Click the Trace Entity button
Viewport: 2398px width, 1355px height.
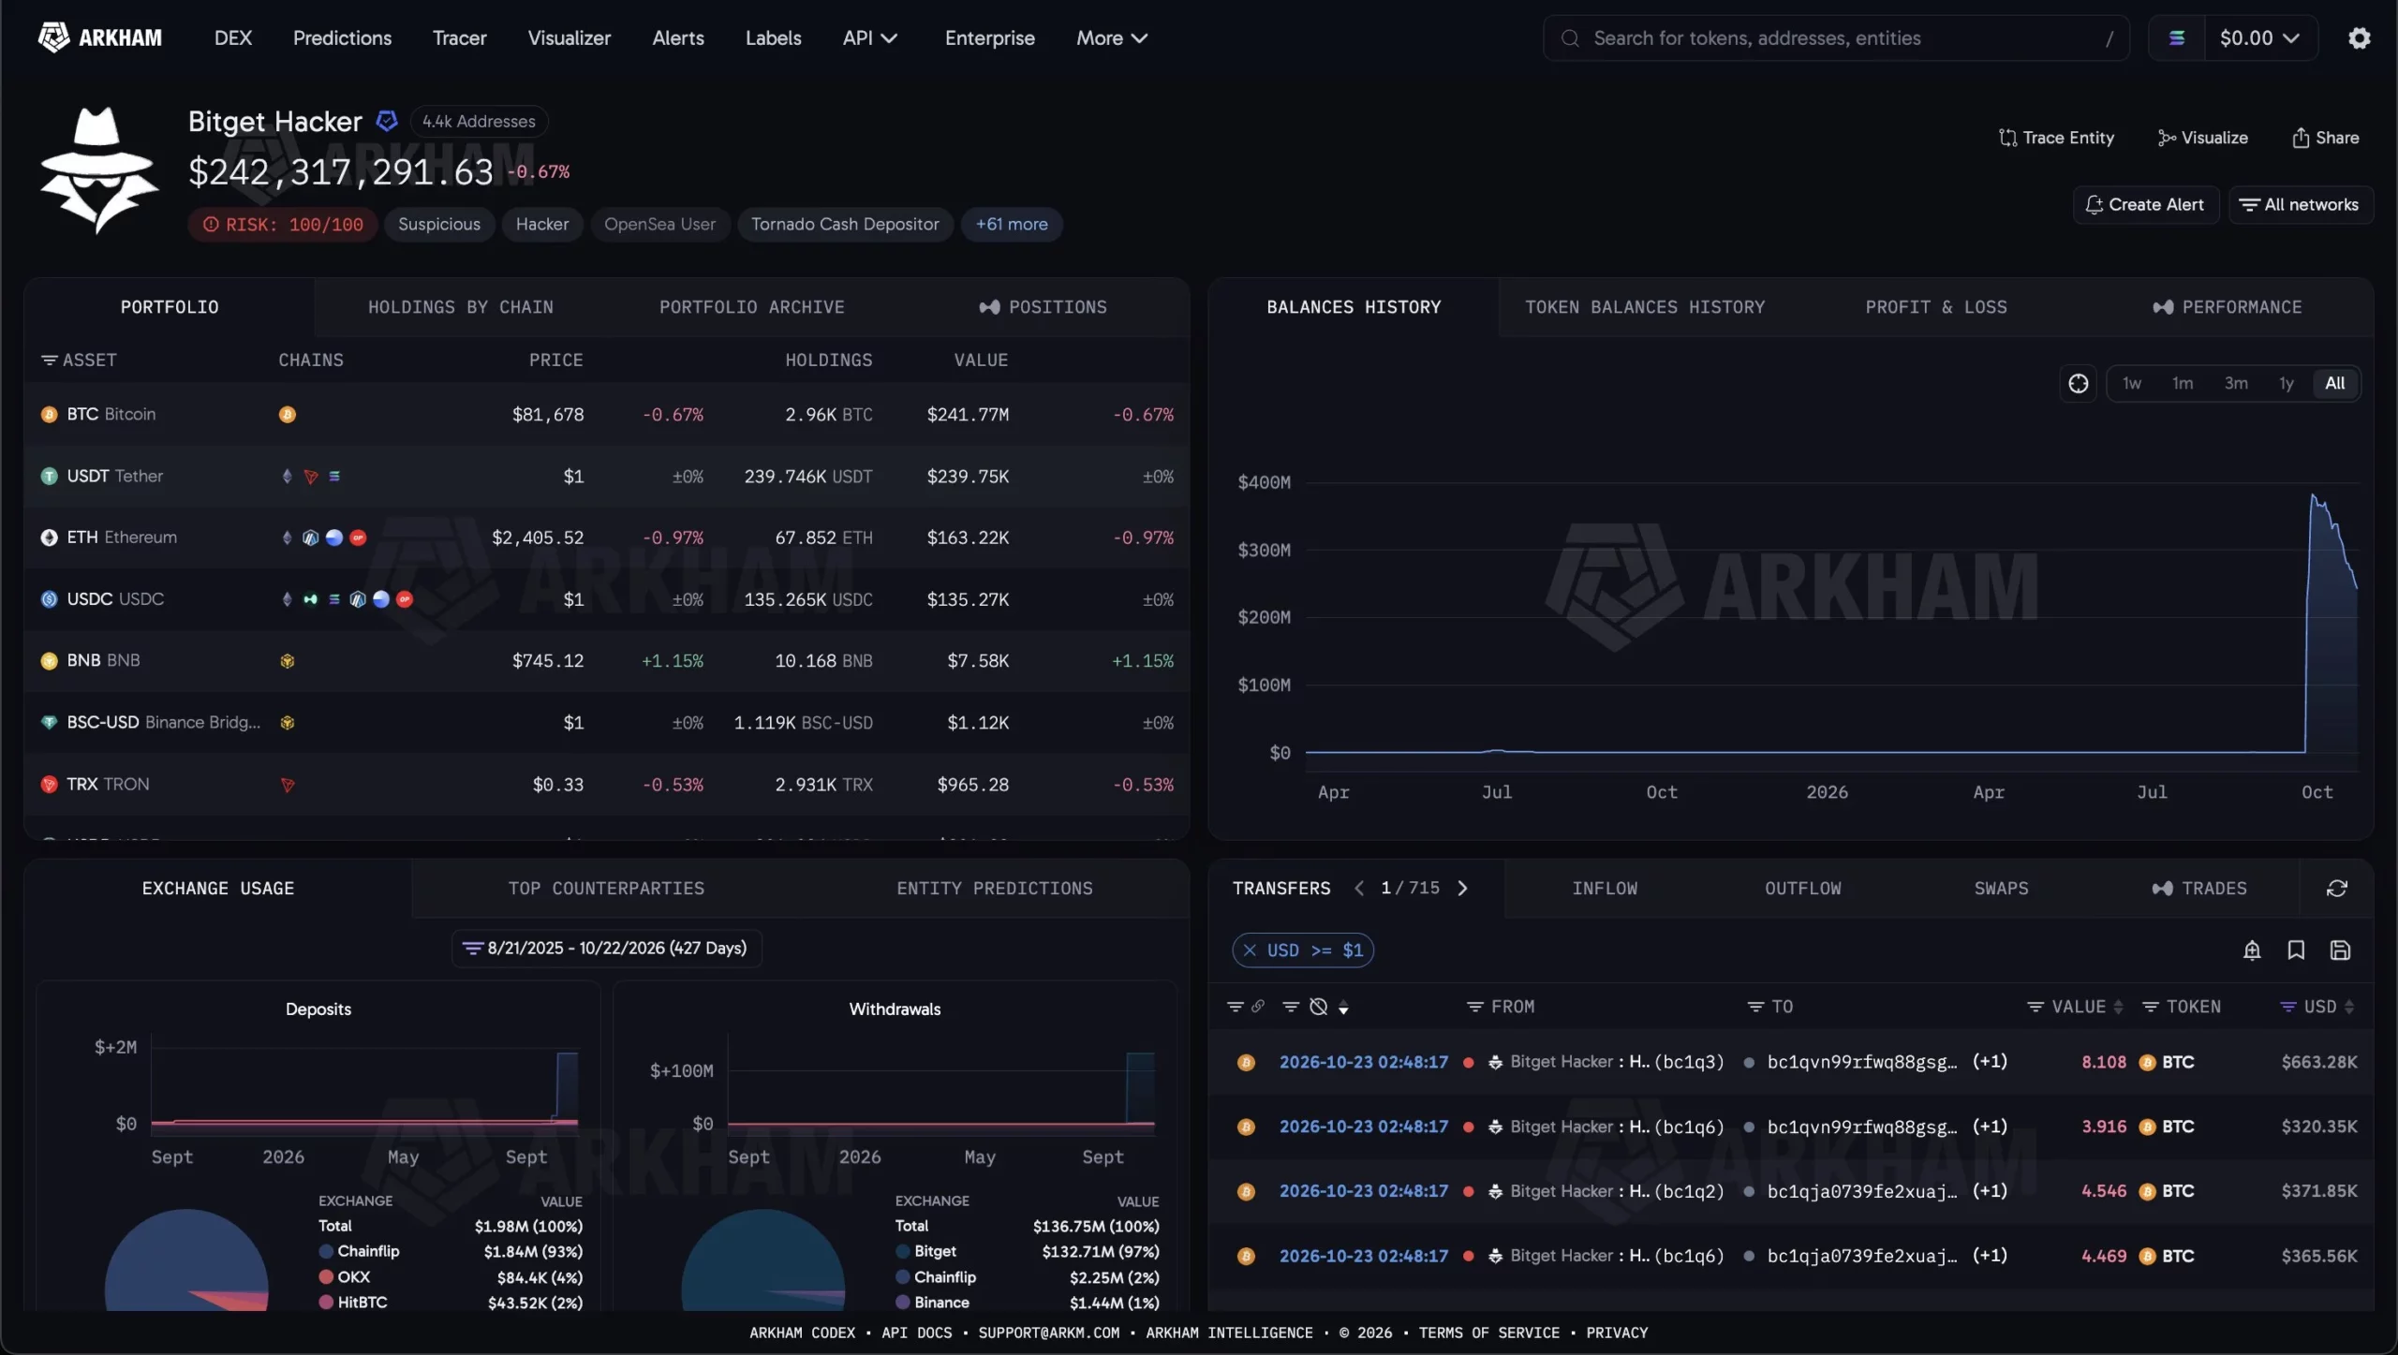click(x=2056, y=138)
